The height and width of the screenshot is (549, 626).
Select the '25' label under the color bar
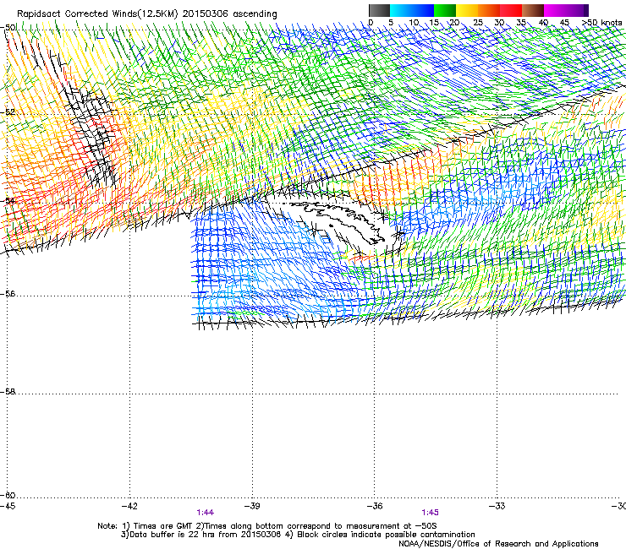click(477, 22)
